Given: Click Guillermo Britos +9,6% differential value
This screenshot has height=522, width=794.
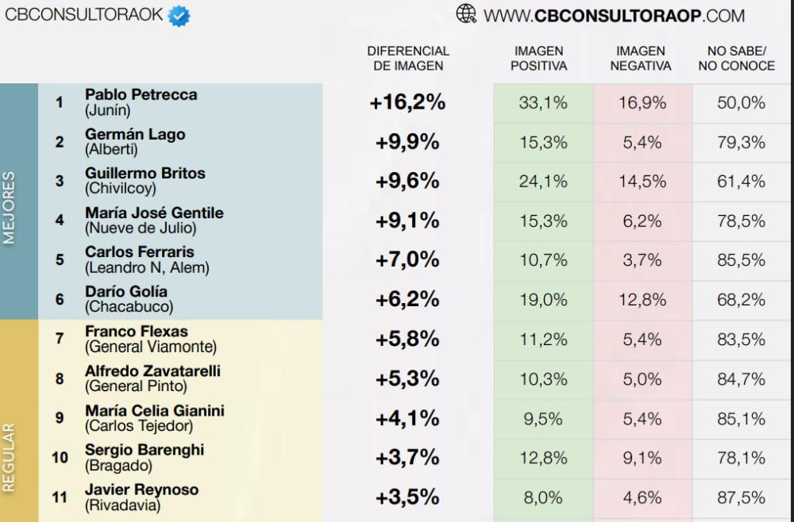Looking at the screenshot, I should coord(407,181).
